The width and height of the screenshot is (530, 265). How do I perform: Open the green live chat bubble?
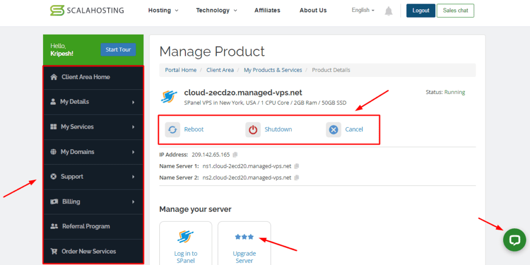pyautogui.click(x=514, y=240)
